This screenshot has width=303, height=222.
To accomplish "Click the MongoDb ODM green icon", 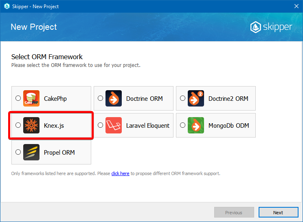I will 196,125.
